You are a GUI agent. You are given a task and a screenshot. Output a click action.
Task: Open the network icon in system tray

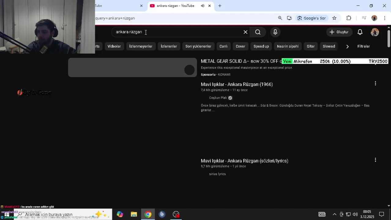[x=348, y=214]
